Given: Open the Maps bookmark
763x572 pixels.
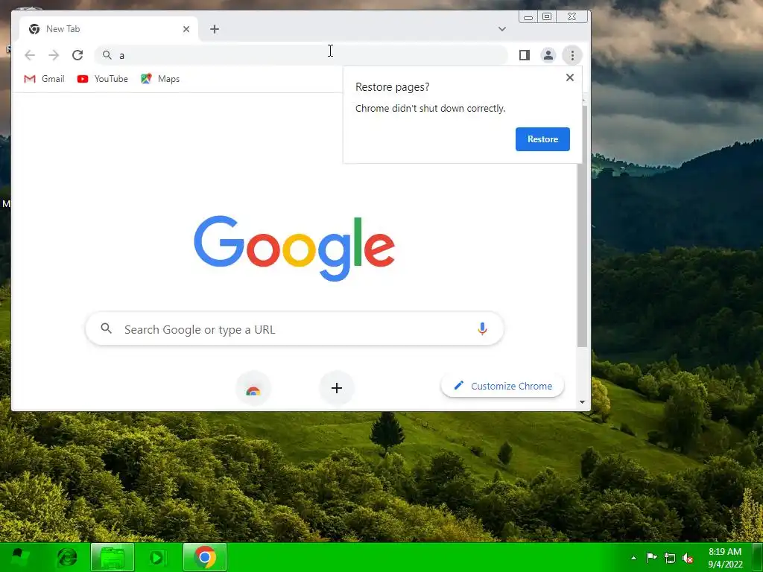Looking at the screenshot, I should point(160,79).
